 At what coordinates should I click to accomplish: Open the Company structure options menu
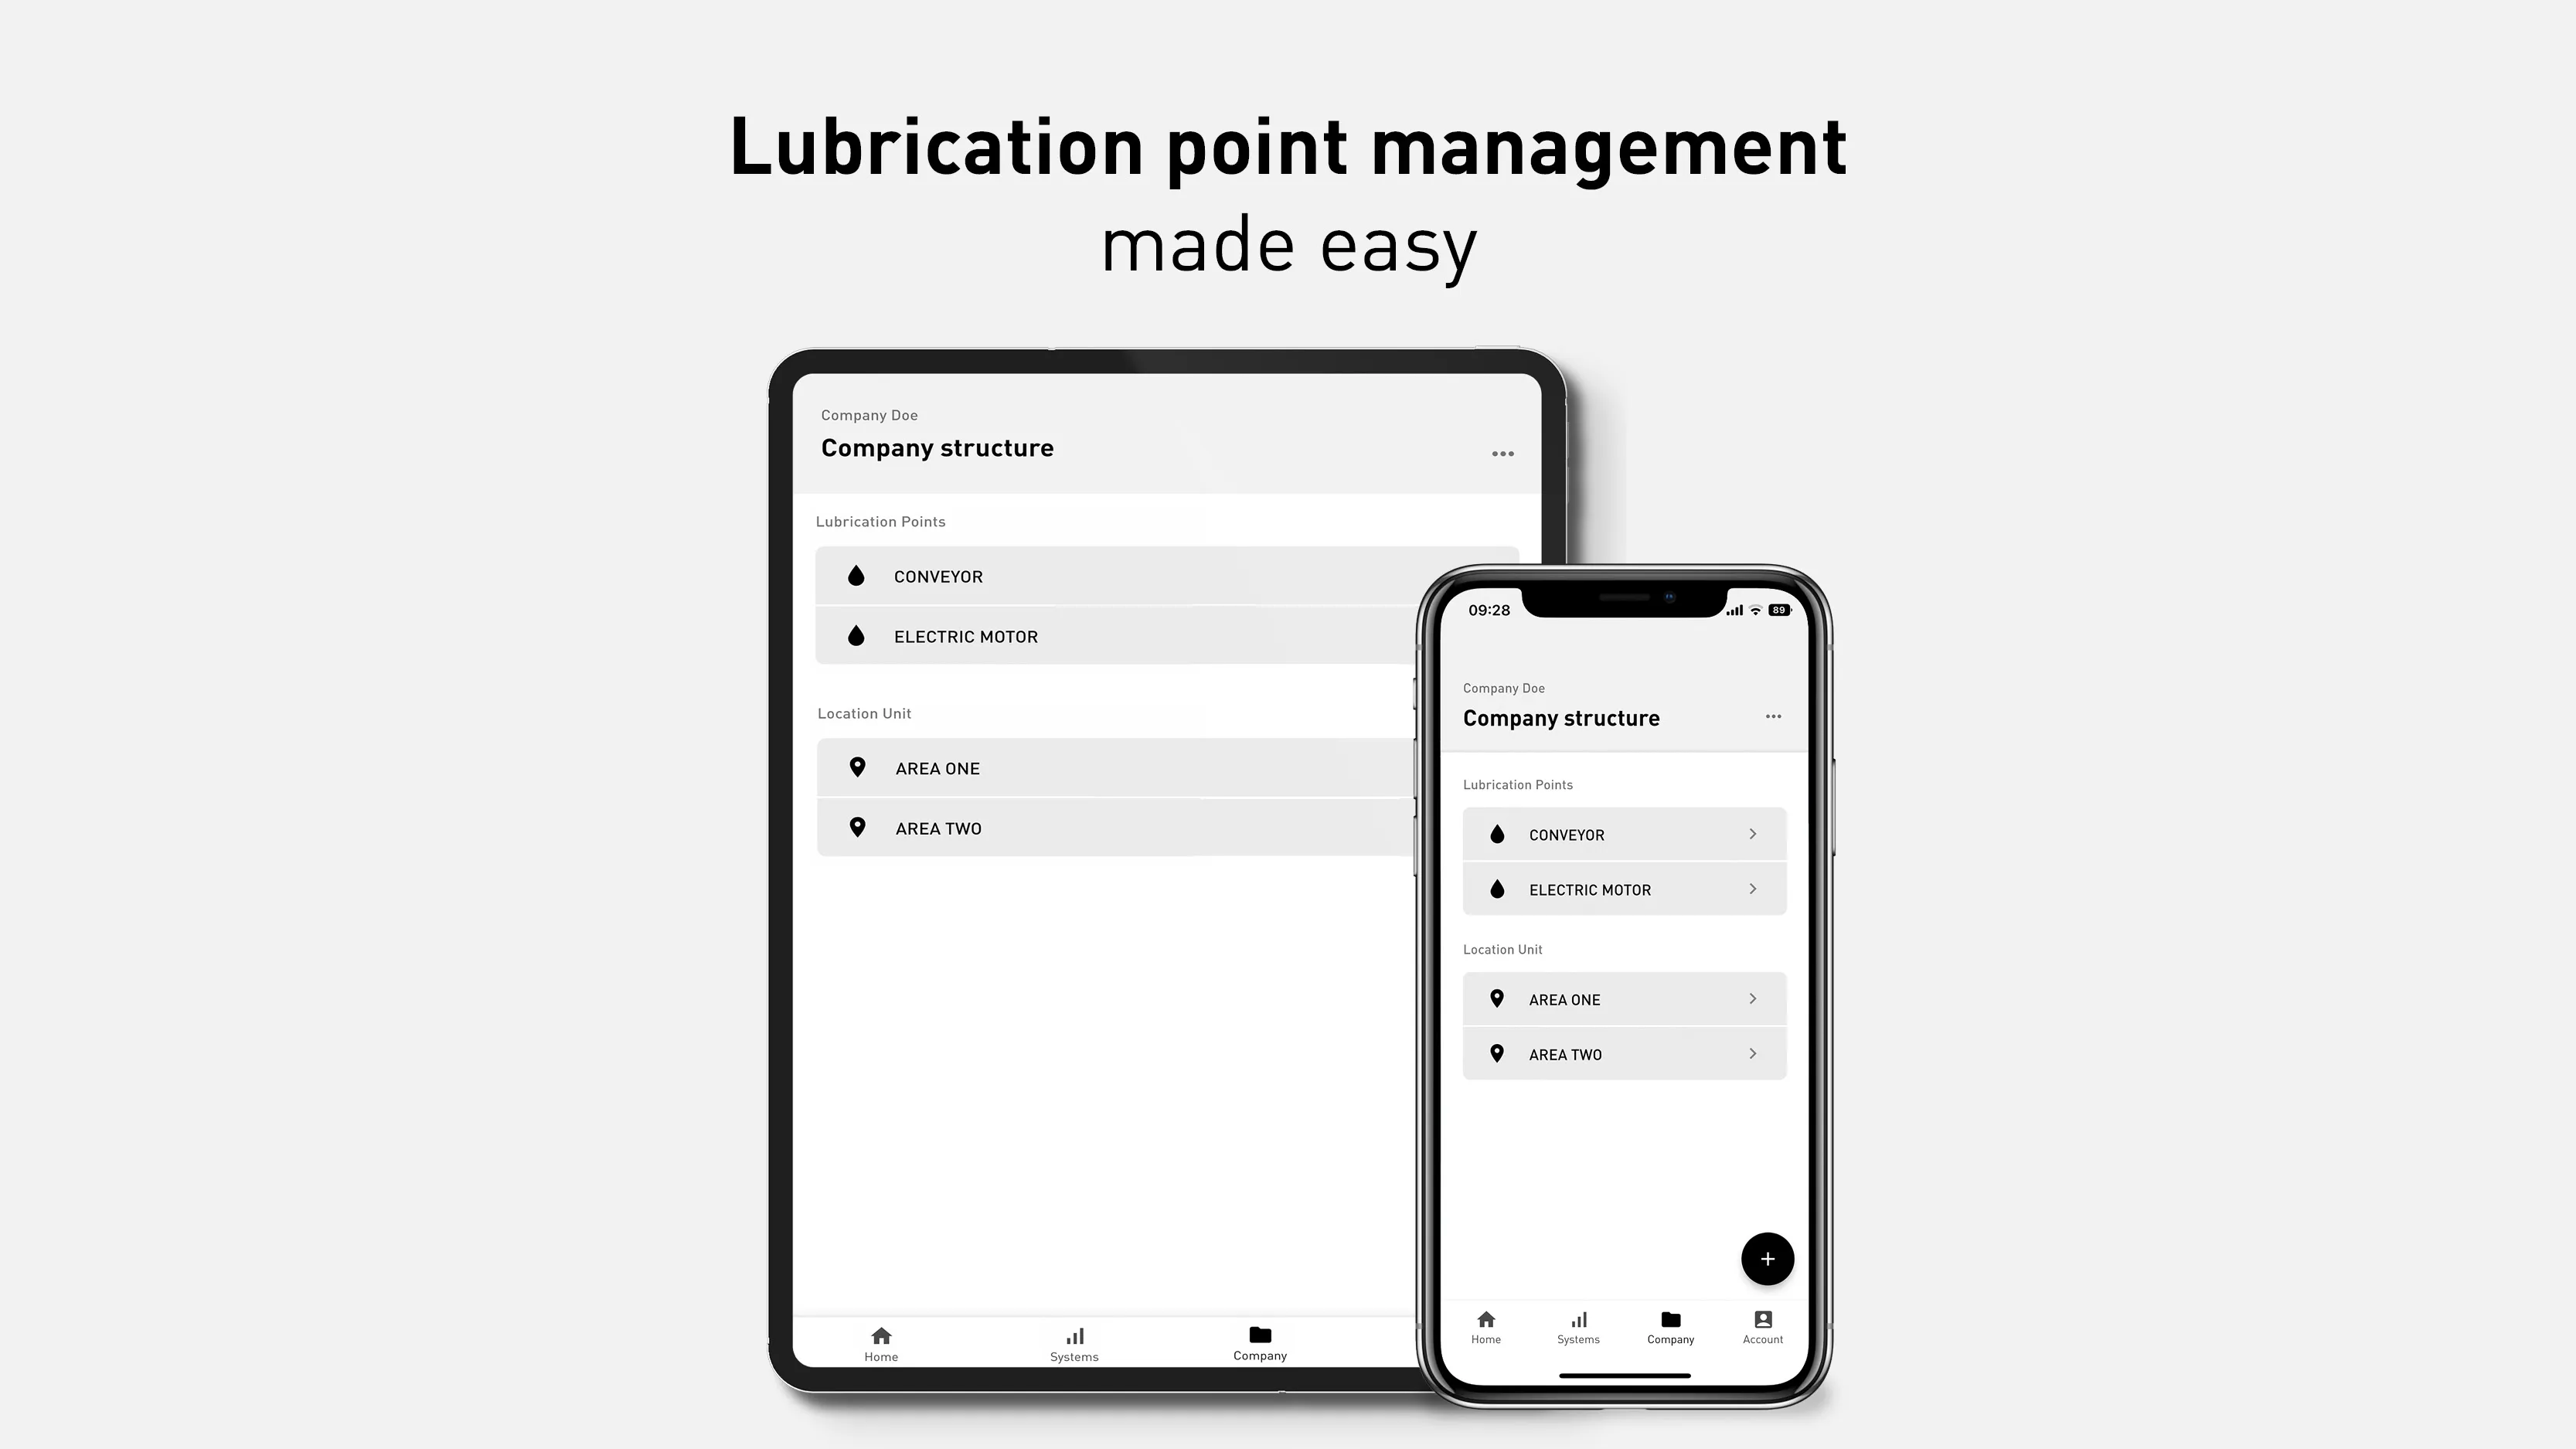1773,716
